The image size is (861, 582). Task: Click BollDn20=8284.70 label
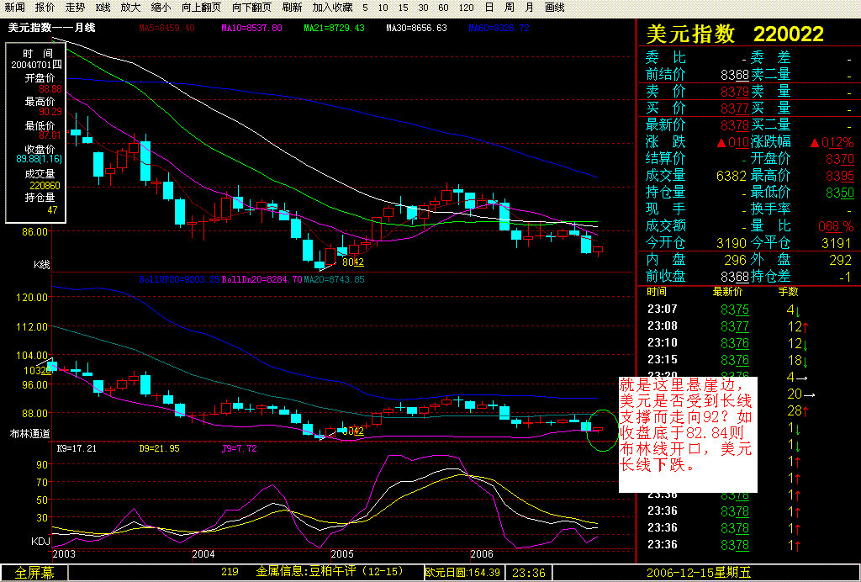262,279
